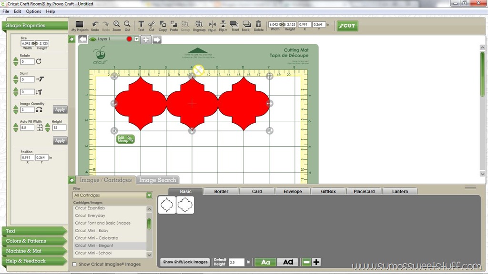
Task: Open Layer 1 options dropdown
Action: coord(137,39)
